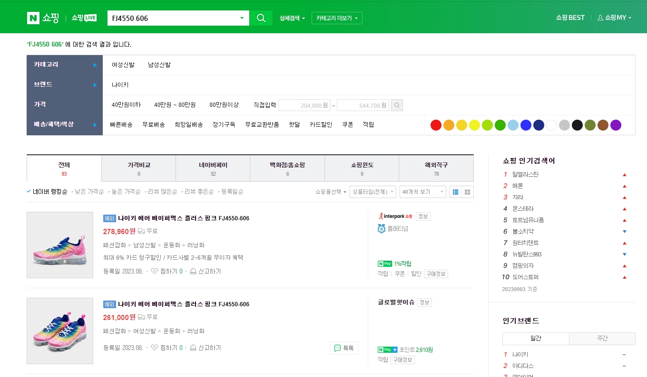Switch popular brands to 일간 tab
Screen dimensions: 647x377
pyautogui.click(x=536, y=339)
